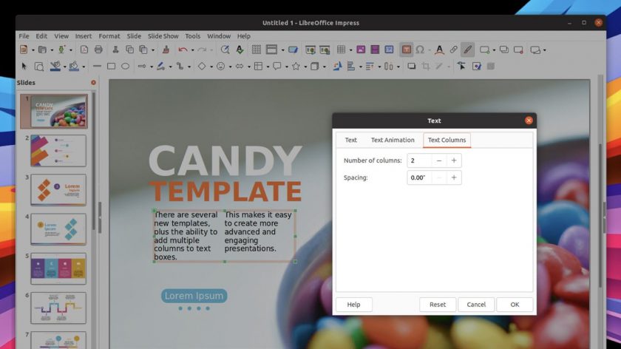The image size is (621, 349).
Task: Click the Crop Image icon
Action: pos(426,66)
